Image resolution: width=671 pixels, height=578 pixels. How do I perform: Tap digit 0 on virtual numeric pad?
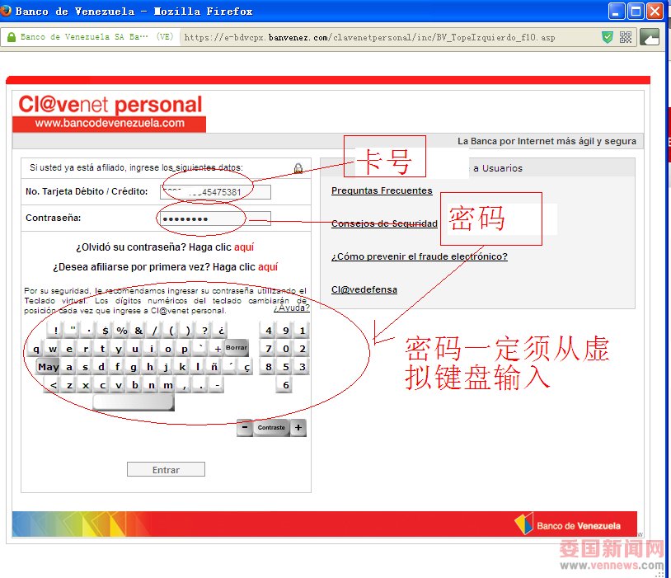(x=285, y=349)
